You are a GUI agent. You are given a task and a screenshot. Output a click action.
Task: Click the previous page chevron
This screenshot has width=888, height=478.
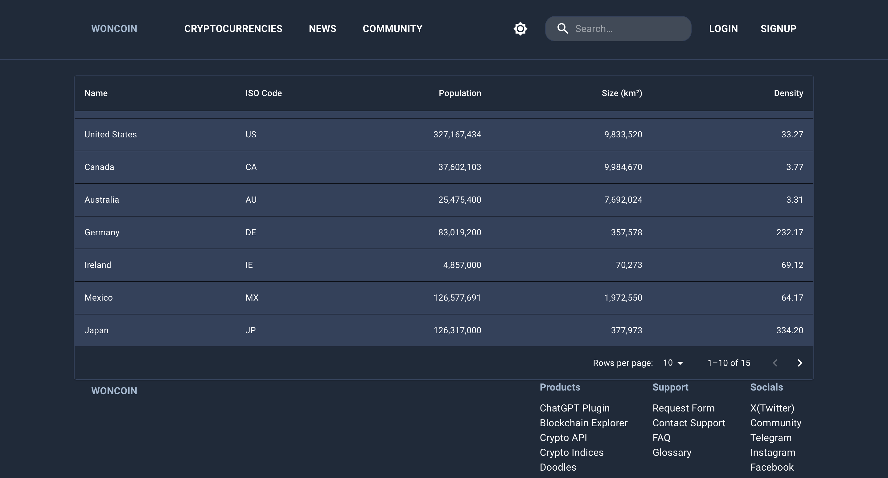click(775, 363)
